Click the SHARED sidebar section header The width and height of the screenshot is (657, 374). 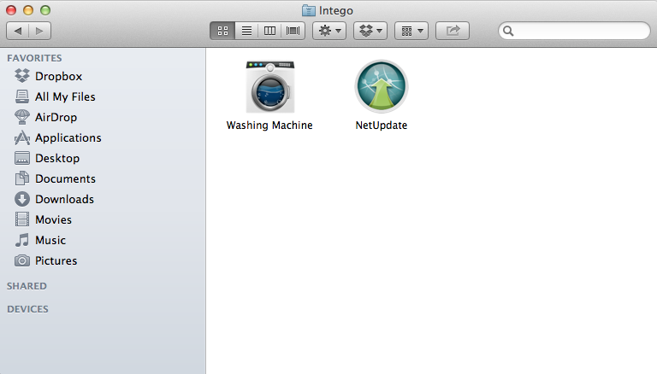(27, 286)
